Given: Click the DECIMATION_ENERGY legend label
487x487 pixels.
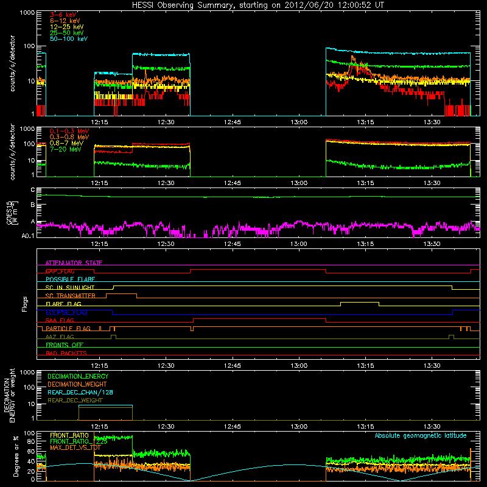Looking at the screenshot, I should (x=78, y=376).
